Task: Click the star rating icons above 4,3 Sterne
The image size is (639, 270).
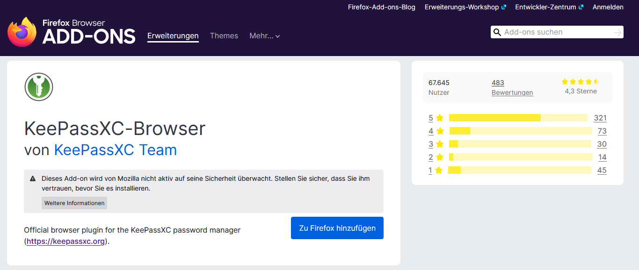Action: pyautogui.click(x=581, y=82)
